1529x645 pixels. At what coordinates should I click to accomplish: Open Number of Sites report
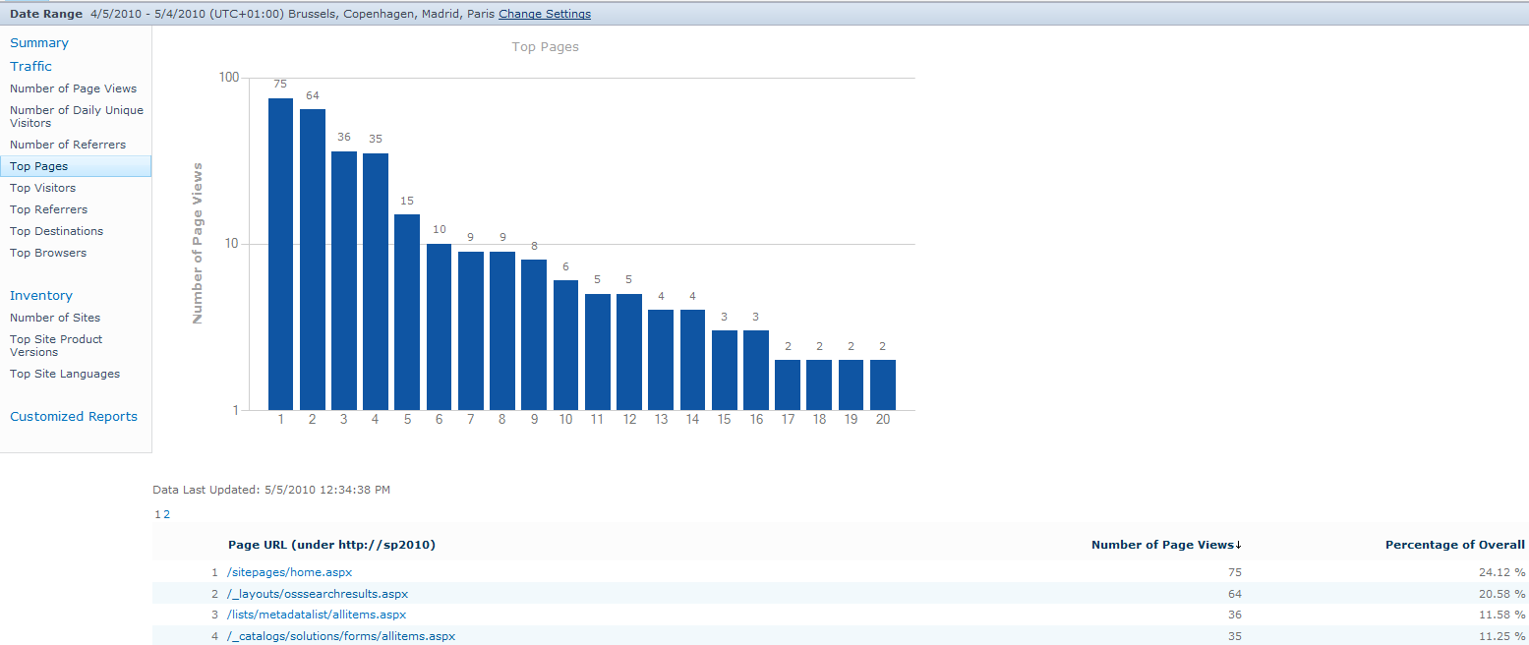(55, 318)
